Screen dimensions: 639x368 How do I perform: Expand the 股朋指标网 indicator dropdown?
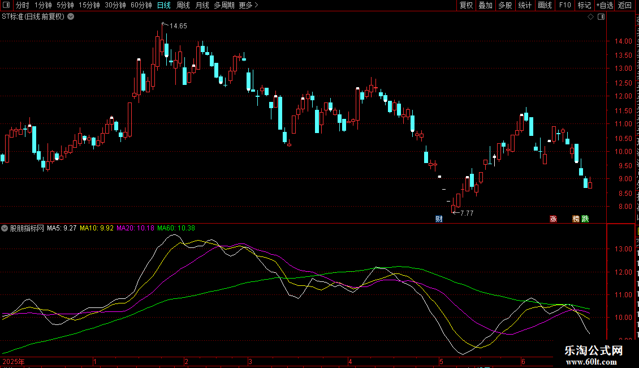tap(5, 228)
